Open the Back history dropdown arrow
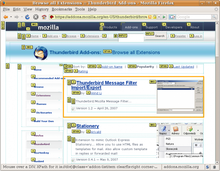The image size is (220, 171). coord(11,17)
